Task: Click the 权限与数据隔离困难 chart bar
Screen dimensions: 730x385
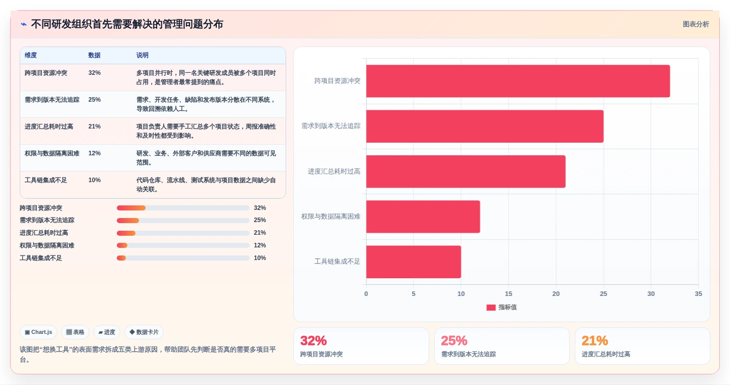Action: 423,217
